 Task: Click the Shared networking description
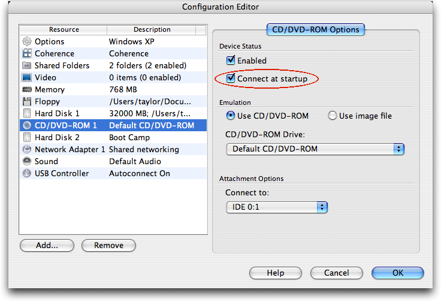tap(144, 149)
